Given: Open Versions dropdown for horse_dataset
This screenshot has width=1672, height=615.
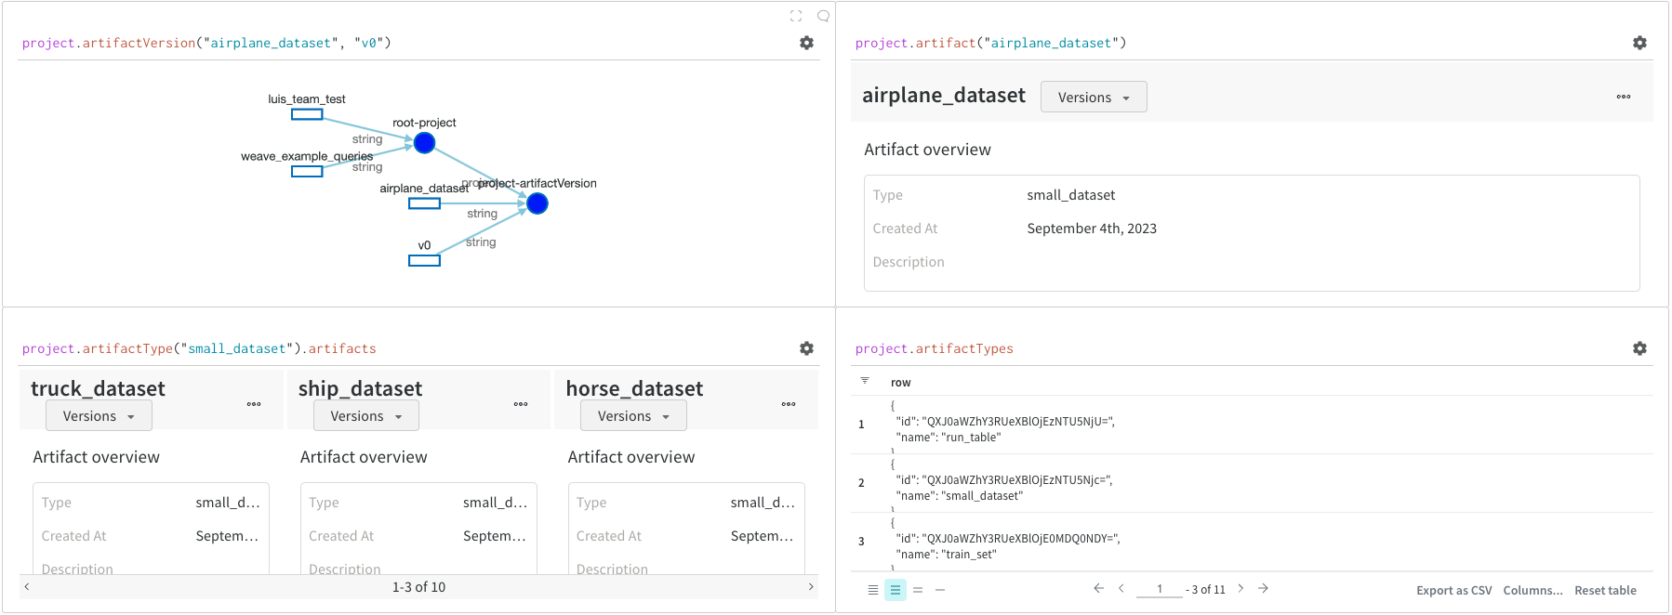Looking at the screenshot, I should pyautogui.click(x=633, y=416).
